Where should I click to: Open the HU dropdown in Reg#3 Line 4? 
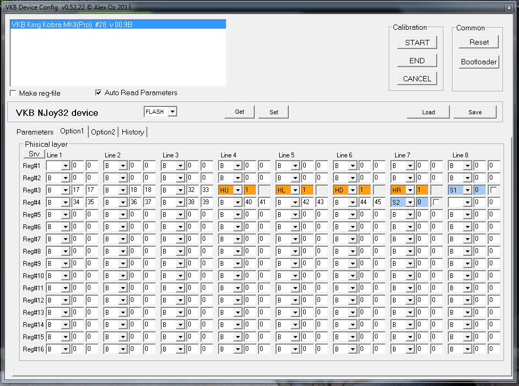click(238, 190)
